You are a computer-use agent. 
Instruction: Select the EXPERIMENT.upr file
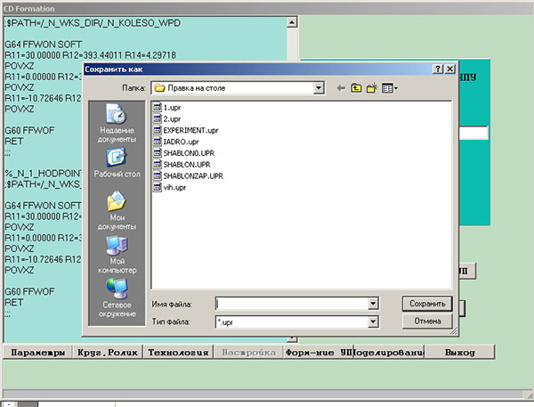pos(184,130)
